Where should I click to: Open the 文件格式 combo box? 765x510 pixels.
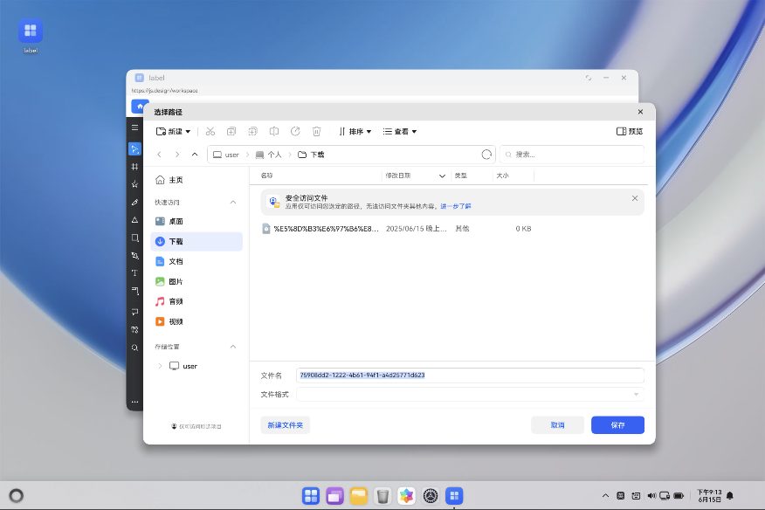tap(470, 395)
